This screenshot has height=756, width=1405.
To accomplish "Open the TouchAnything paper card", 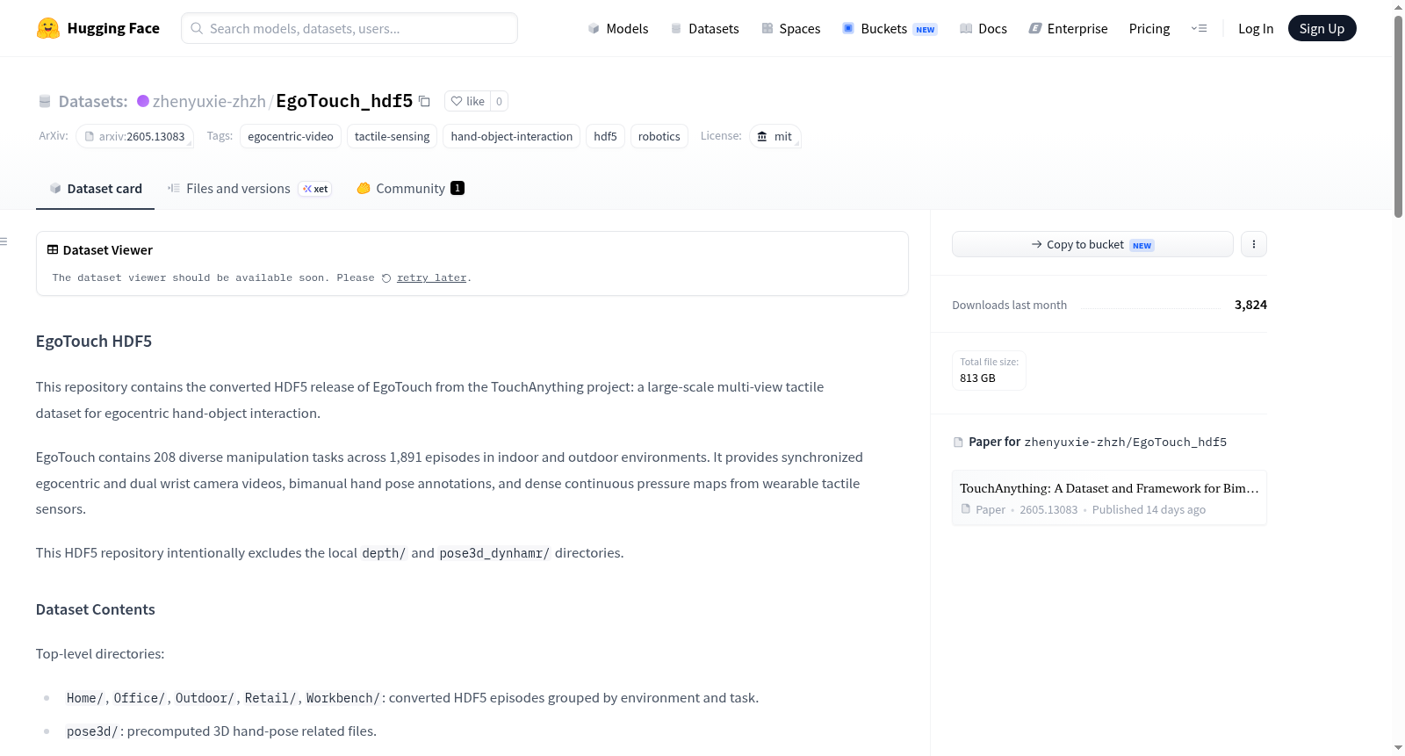I will (x=1109, y=498).
